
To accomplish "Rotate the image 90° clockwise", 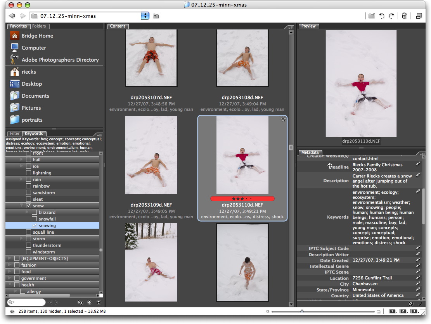I will (x=391, y=16).
